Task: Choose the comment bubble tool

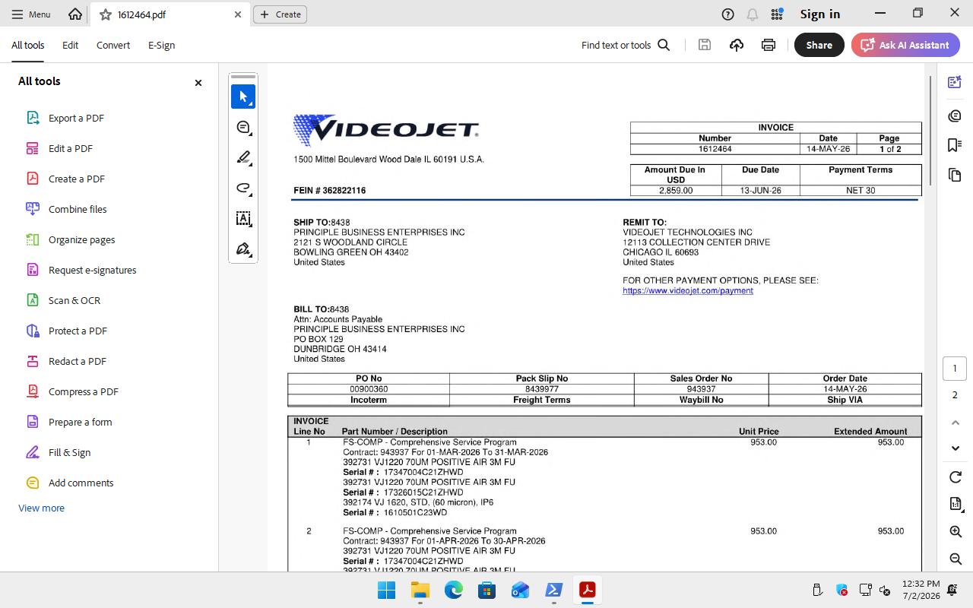Action: [x=243, y=127]
